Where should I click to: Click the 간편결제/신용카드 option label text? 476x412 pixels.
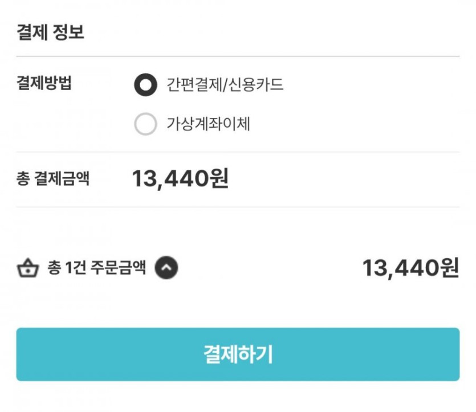click(225, 85)
